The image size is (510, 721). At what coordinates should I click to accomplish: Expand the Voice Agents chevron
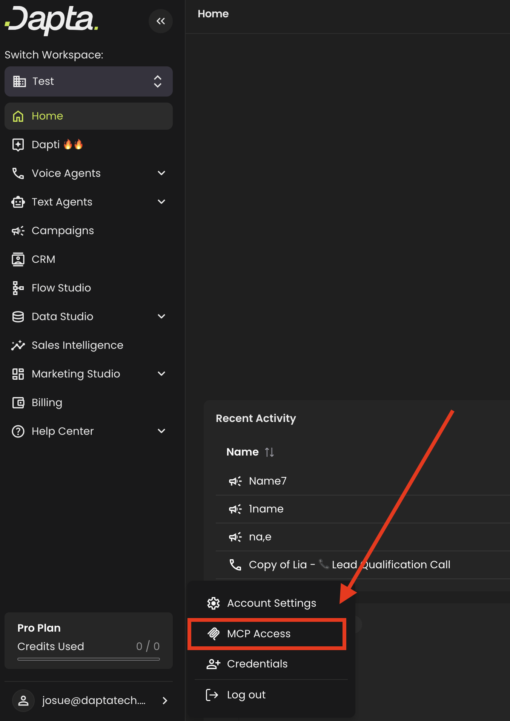161,173
